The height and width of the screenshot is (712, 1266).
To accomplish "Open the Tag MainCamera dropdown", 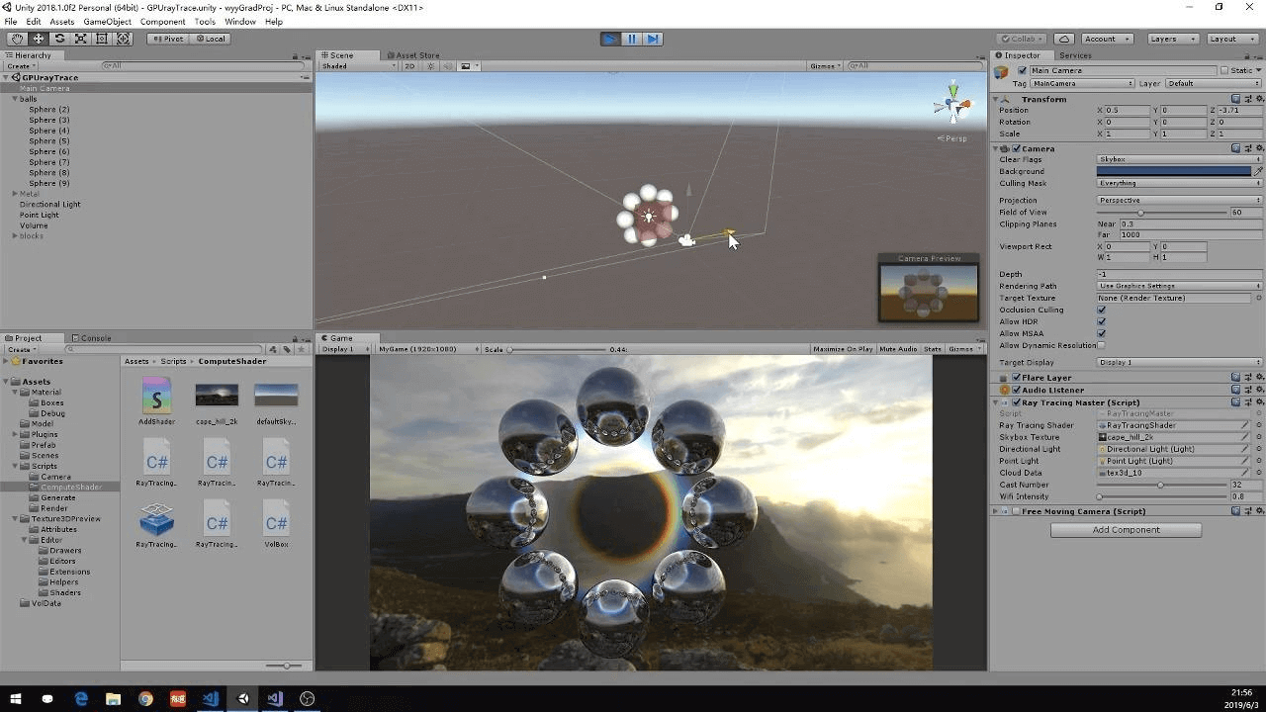I will pos(1083,83).
